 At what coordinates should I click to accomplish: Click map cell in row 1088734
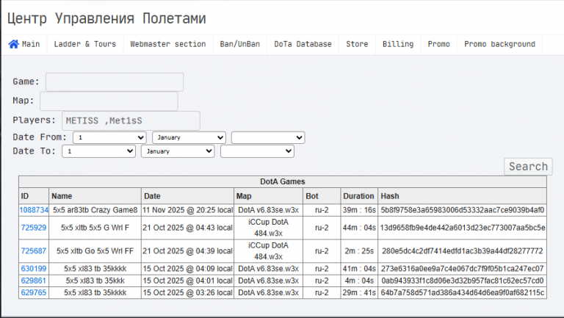(x=268, y=210)
